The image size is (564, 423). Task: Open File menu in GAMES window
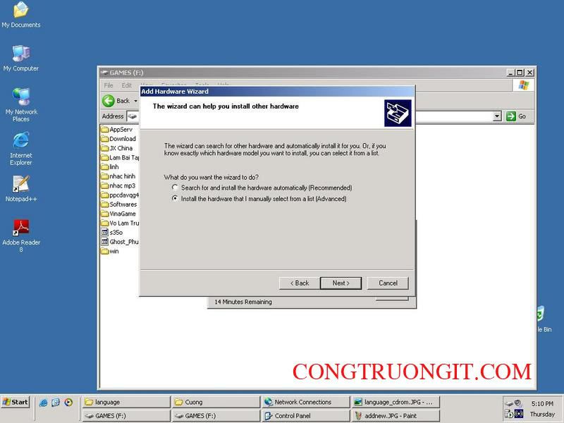coord(109,85)
